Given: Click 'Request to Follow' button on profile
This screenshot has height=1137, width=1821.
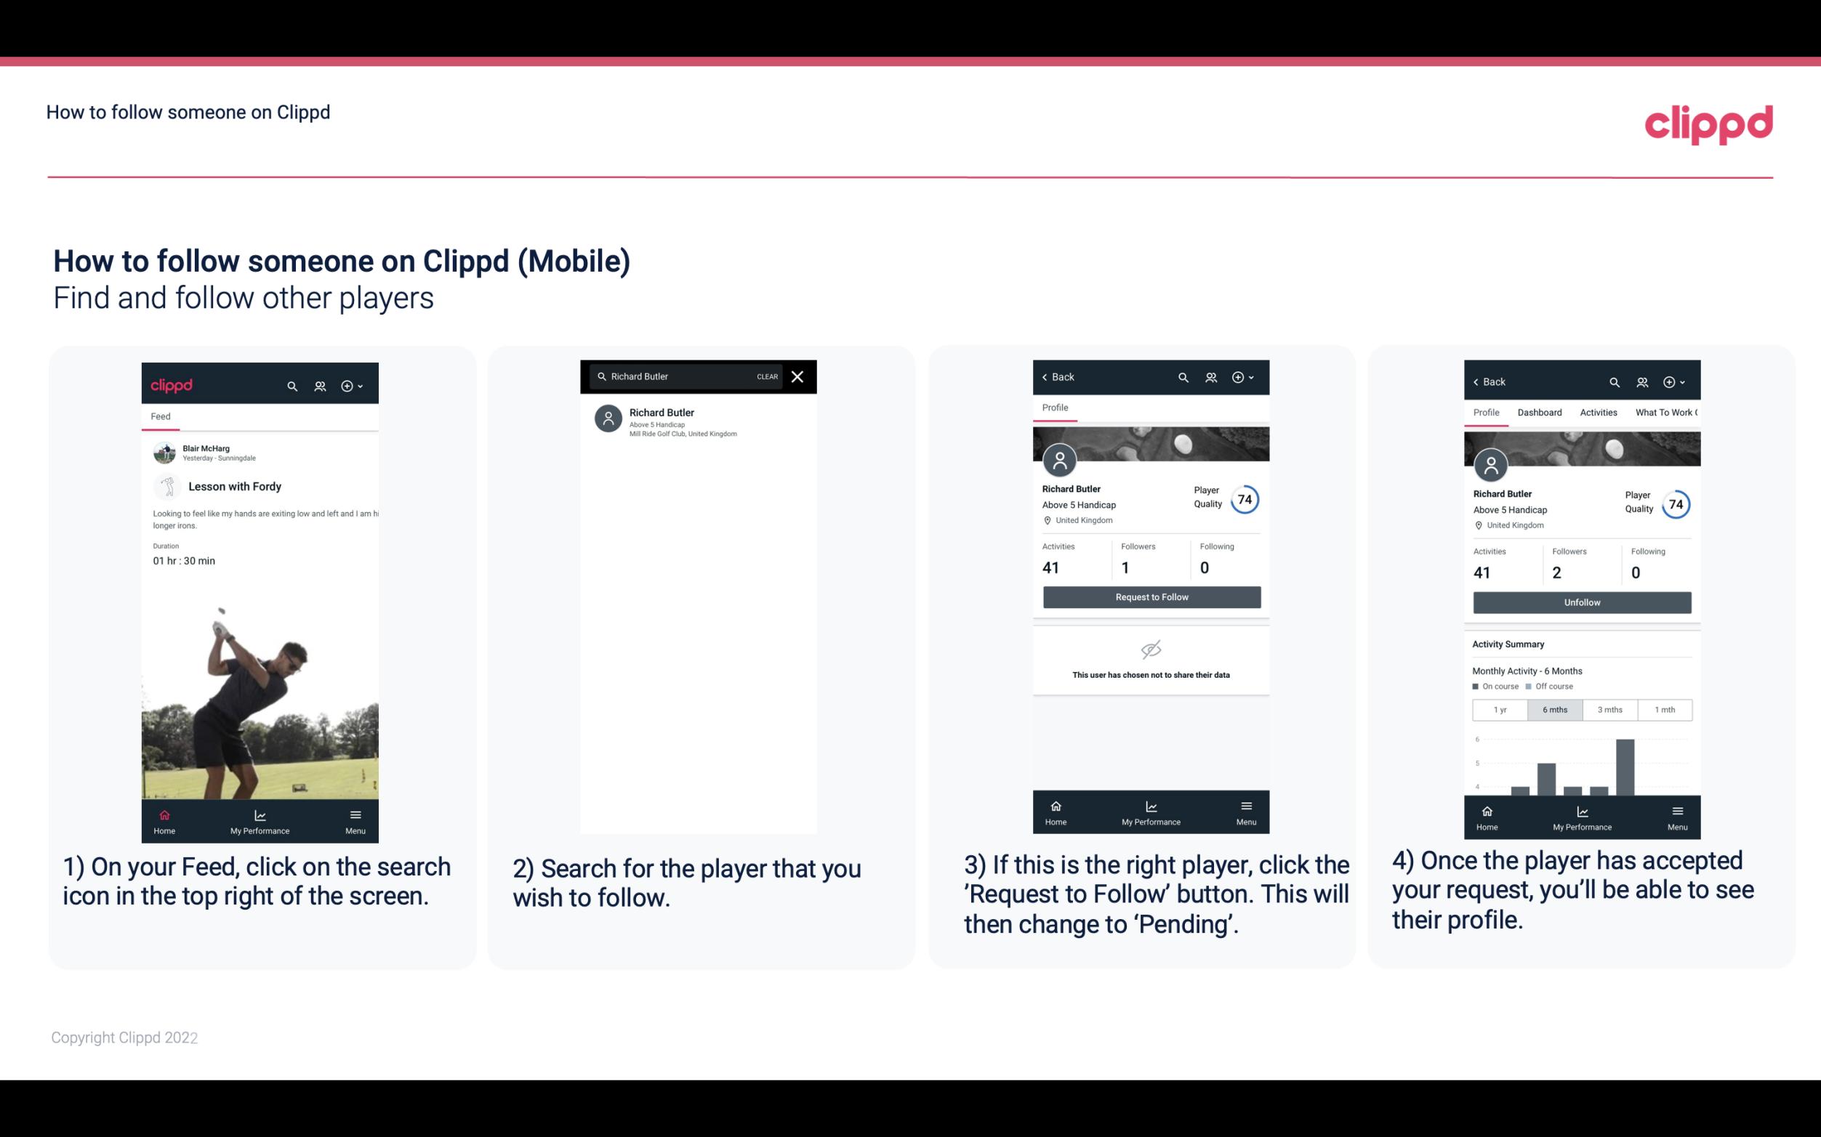Looking at the screenshot, I should 1150,596.
